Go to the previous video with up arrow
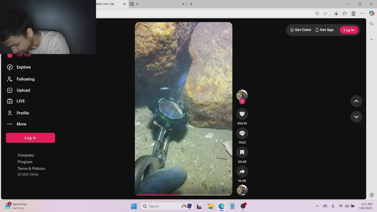The height and width of the screenshot is (212, 377). [x=356, y=101]
